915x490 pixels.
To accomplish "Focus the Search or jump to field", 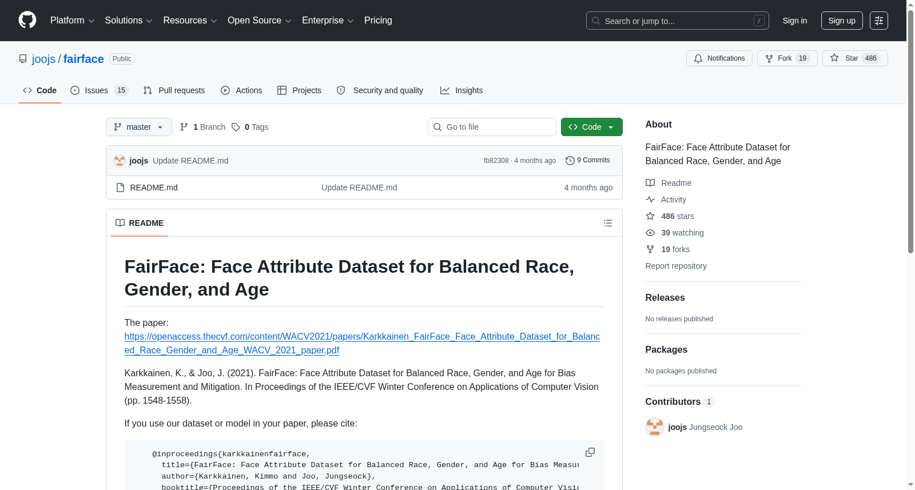I will 678,21.
